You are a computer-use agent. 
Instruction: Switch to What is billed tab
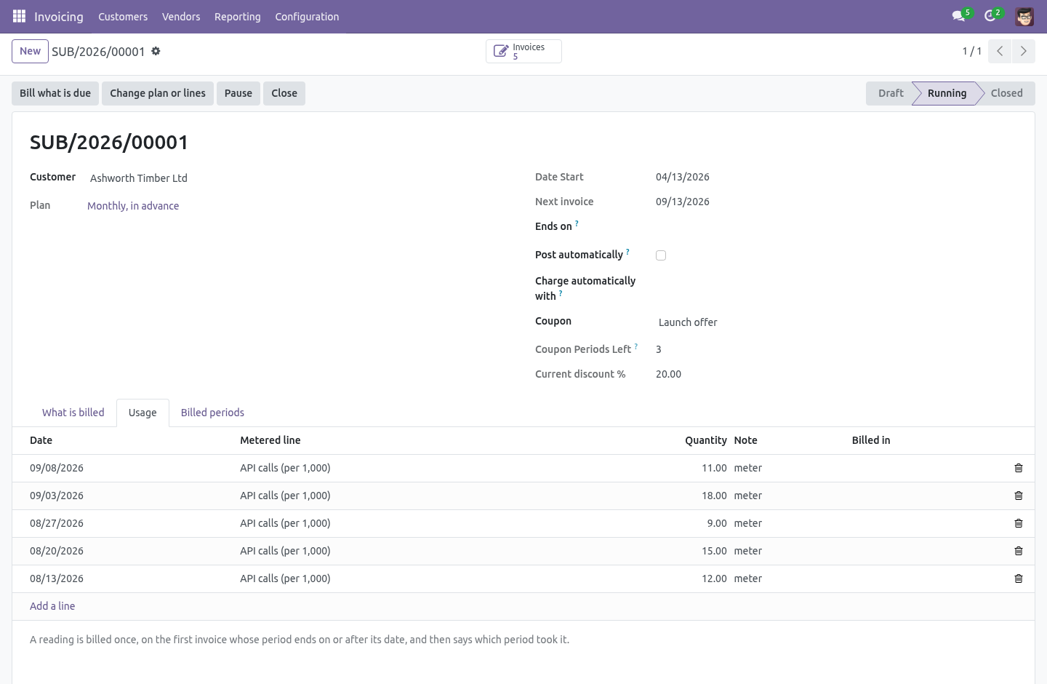[x=73, y=413]
